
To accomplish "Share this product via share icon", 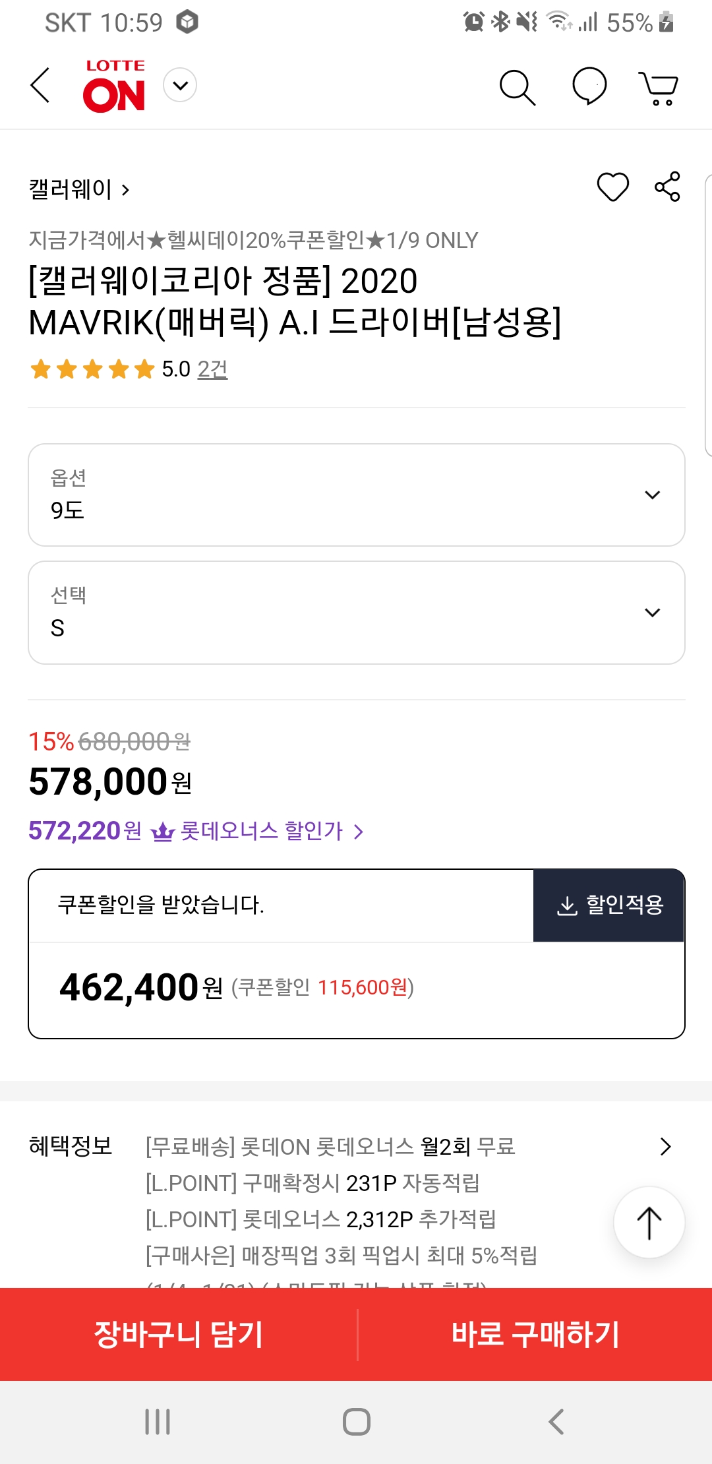I will point(667,187).
